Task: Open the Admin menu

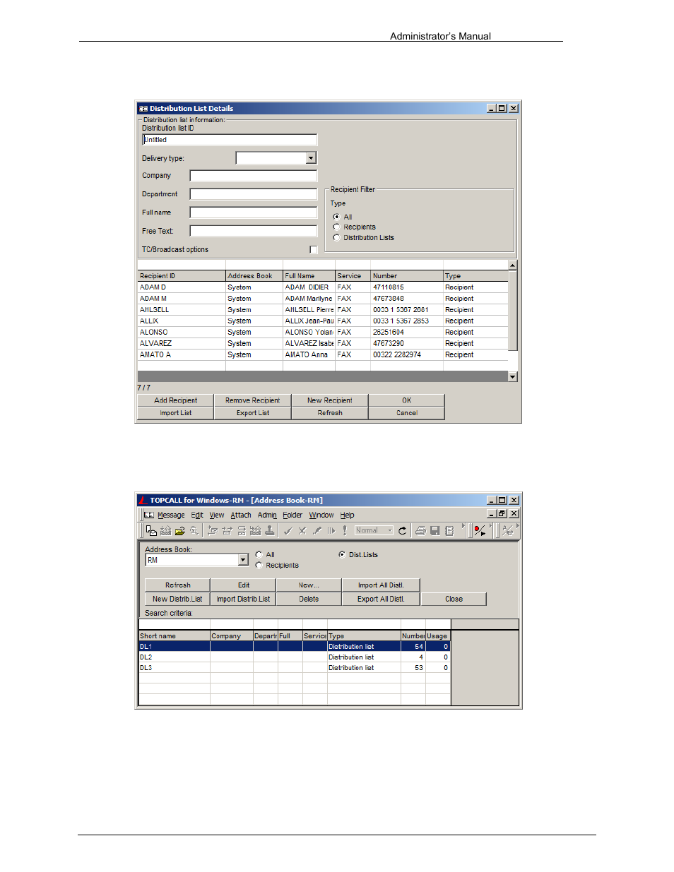Action: (x=267, y=515)
